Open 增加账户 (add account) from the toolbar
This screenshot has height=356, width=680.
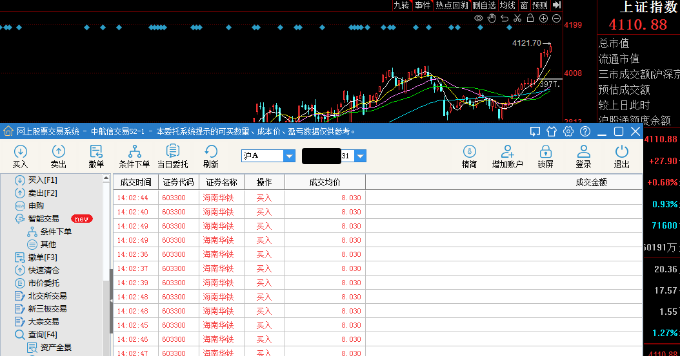coord(507,156)
